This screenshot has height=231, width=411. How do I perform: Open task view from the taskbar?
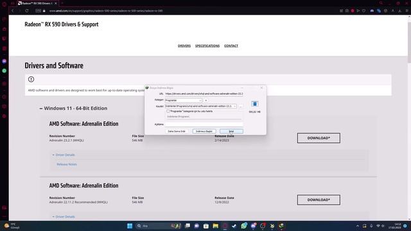click(188, 225)
